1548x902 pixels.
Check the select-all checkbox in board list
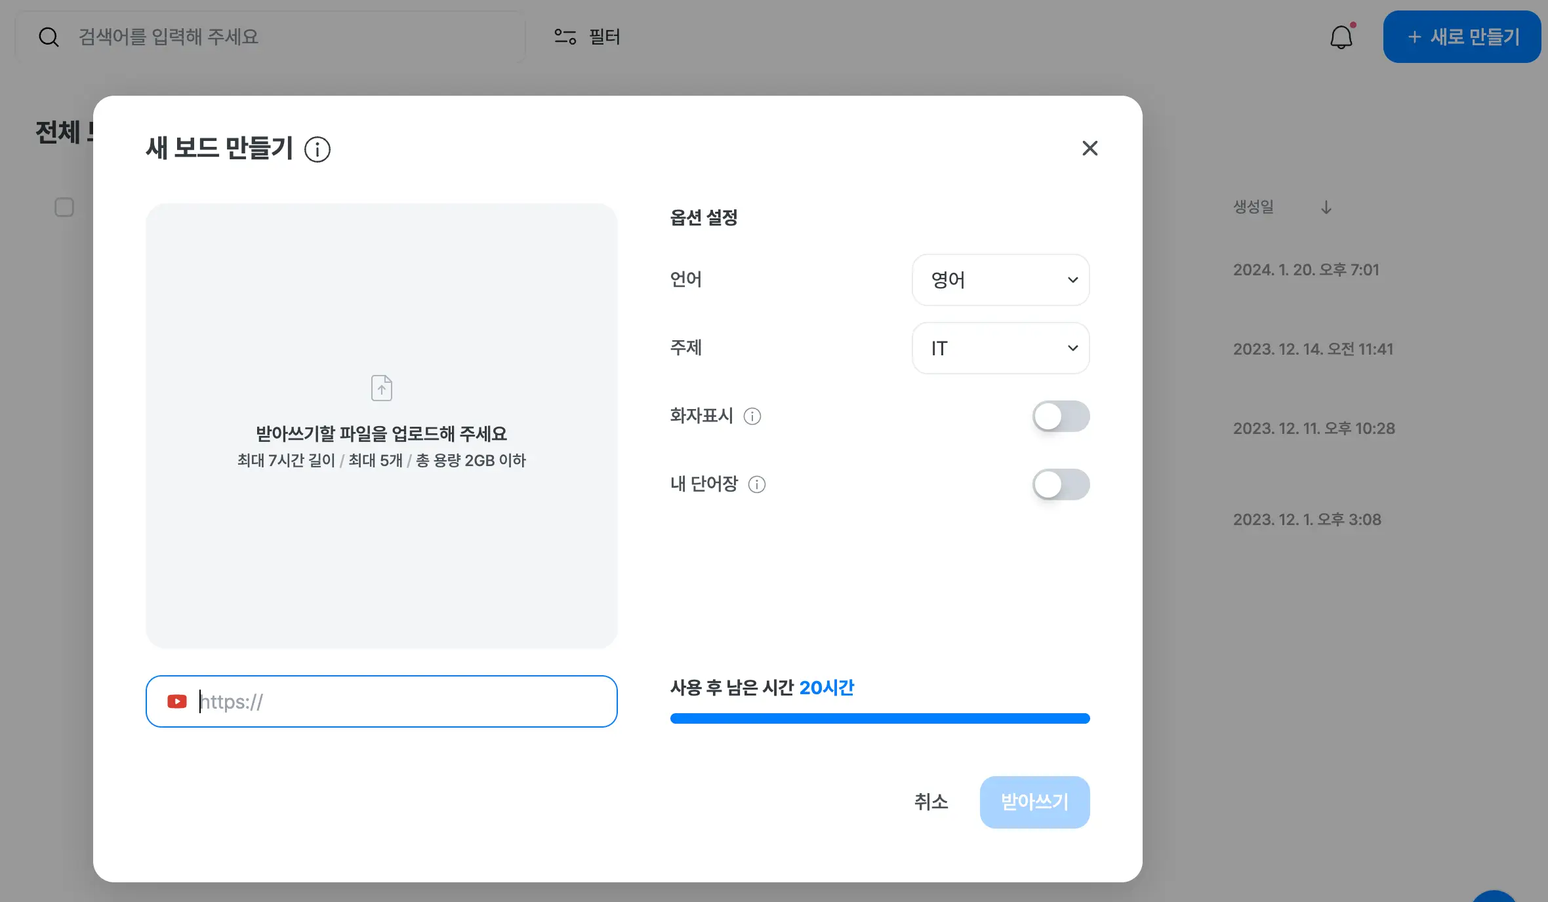point(64,207)
